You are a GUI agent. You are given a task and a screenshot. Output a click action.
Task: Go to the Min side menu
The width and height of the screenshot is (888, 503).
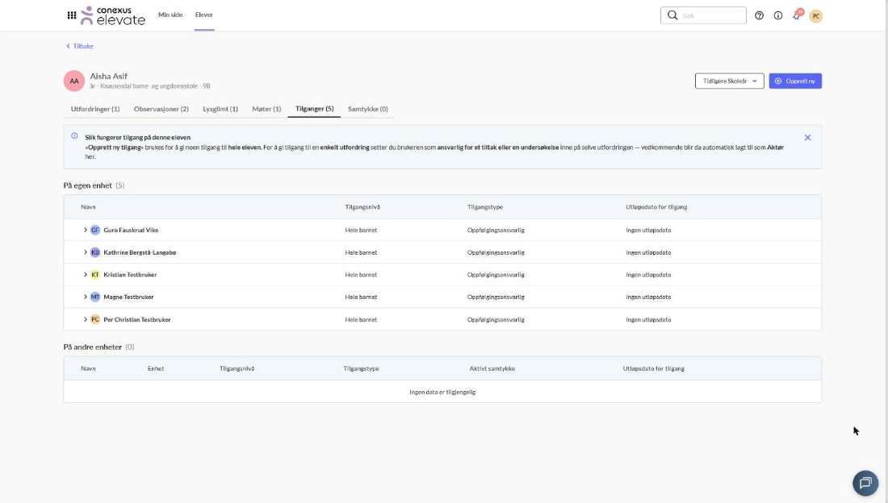point(170,15)
